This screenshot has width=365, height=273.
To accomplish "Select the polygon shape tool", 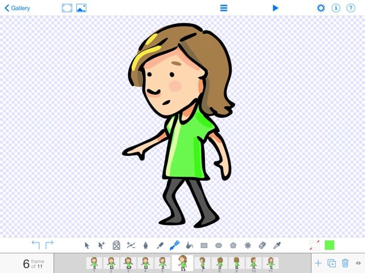I will click(233, 245).
